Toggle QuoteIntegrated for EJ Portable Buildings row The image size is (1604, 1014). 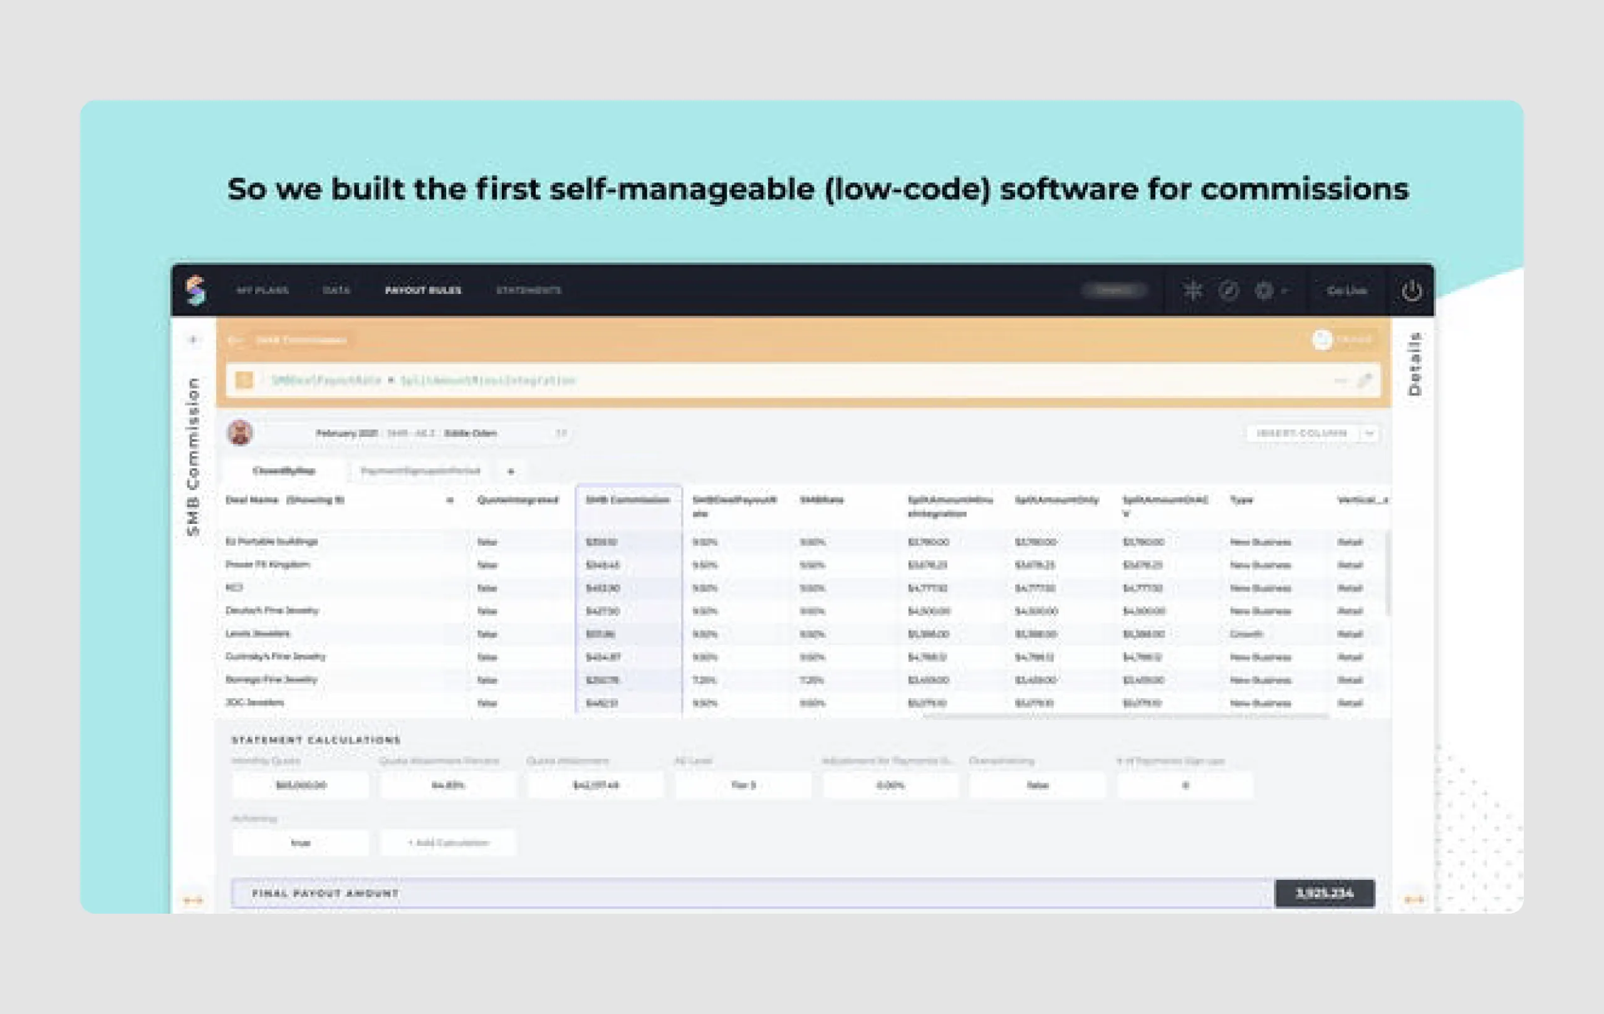point(487,541)
